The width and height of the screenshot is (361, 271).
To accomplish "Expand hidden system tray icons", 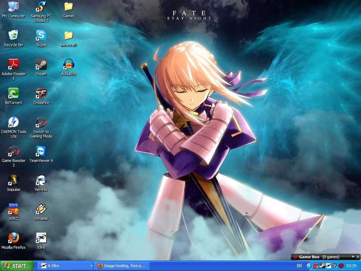I will pyautogui.click(x=309, y=266).
